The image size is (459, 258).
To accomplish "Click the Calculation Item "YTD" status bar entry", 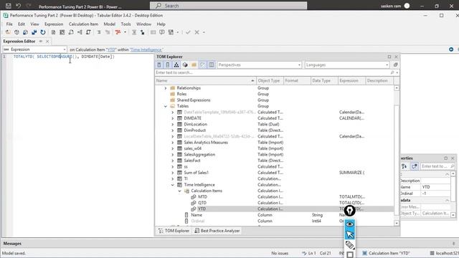I will pos(386,253).
